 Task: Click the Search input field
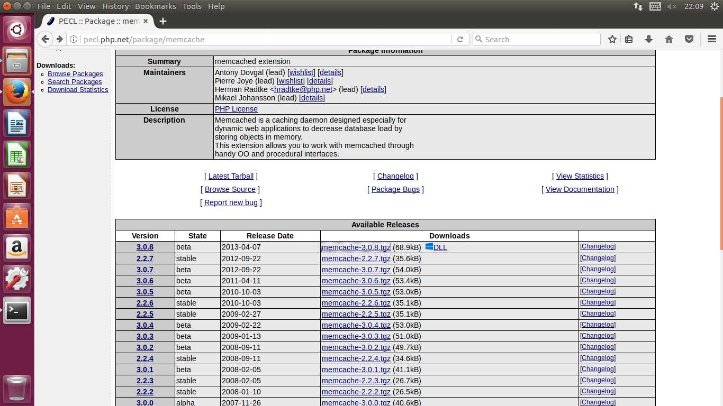pyautogui.click(x=537, y=39)
